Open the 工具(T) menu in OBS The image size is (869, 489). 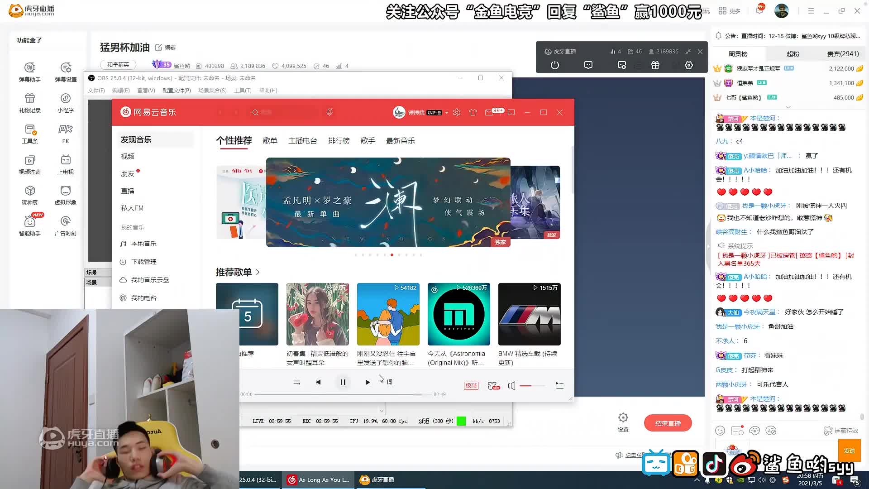[x=243, y=91]
